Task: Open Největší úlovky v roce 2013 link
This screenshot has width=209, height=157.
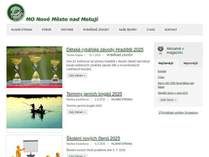Action: click(x=173, y=93)
